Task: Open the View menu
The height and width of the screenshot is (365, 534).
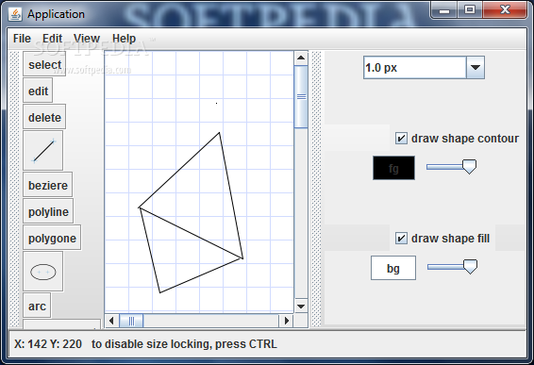Action: click(87, 39)
